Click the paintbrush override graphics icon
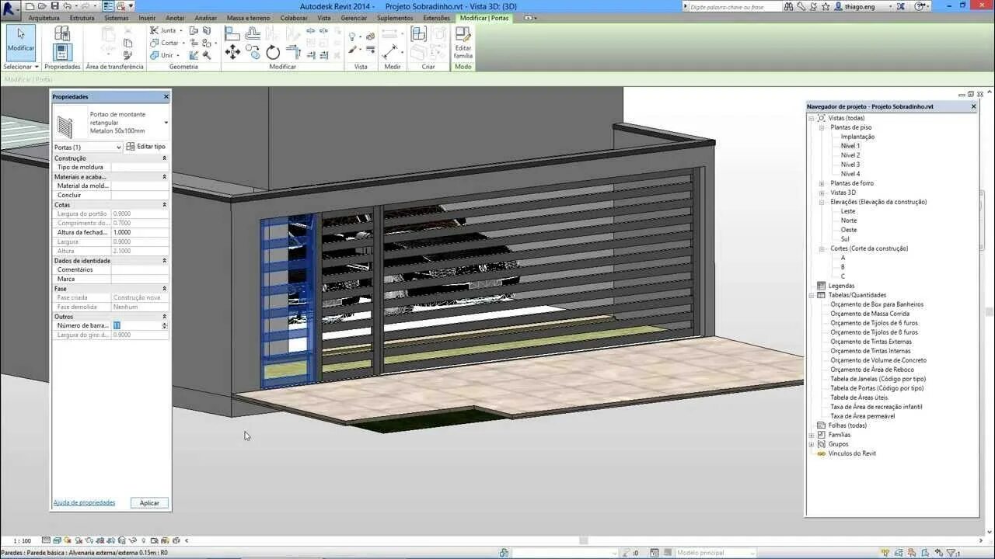This screenshot has width=995, height=559. tap(352, 50)
